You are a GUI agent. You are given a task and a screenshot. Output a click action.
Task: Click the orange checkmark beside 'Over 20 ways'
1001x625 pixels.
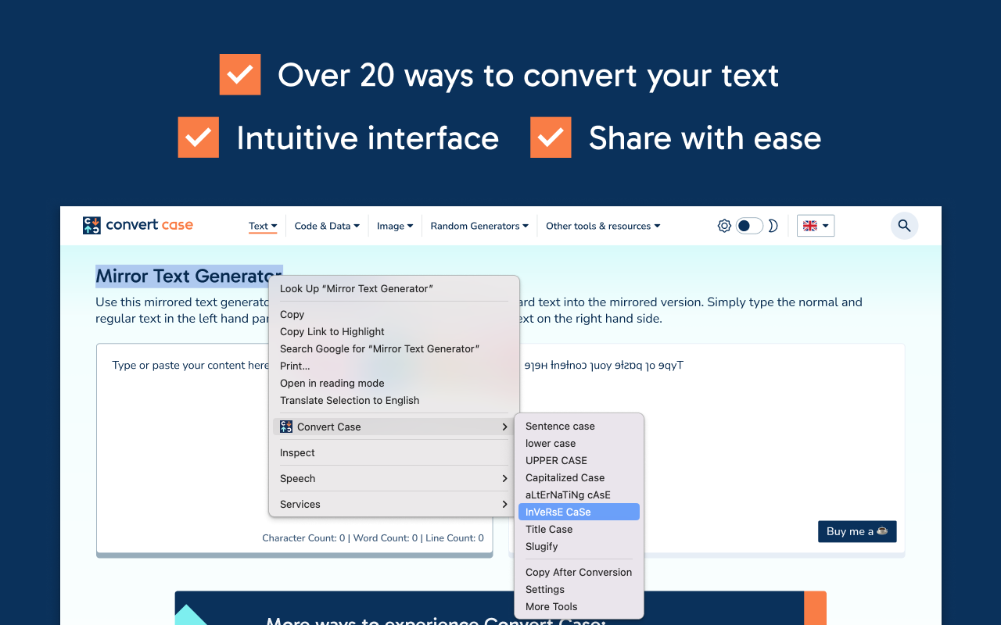[240, 75]
